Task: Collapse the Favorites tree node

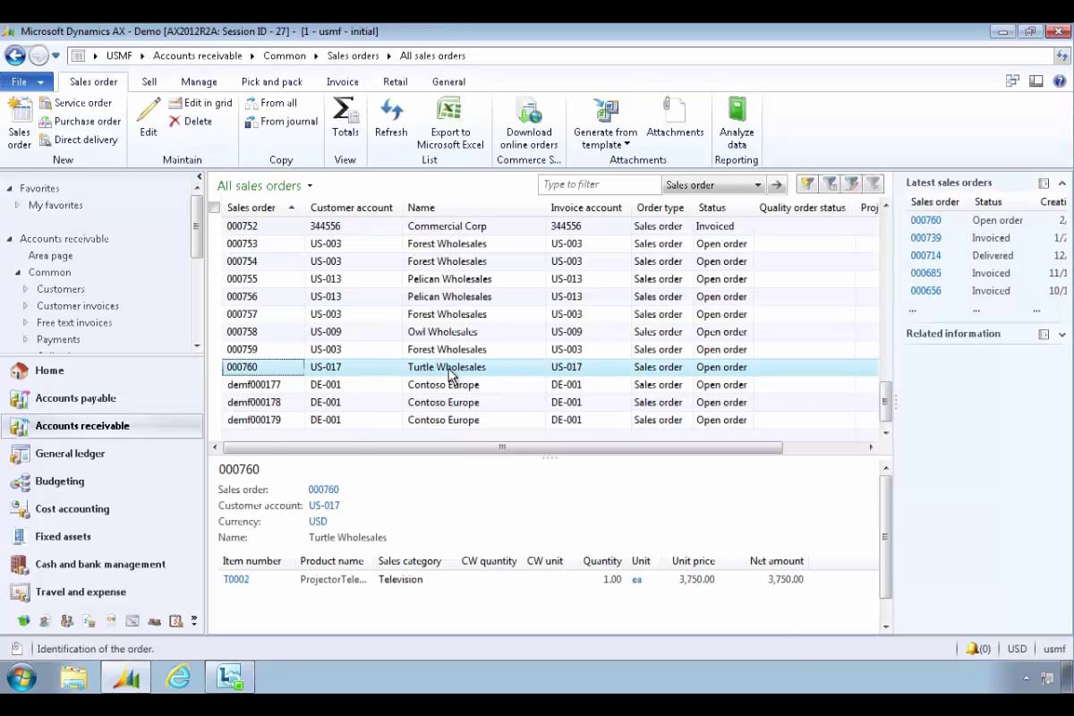Action: (10, 189)
